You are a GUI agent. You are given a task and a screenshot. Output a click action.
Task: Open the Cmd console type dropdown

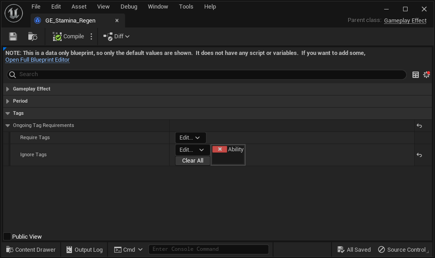pyautogui.click(x=128, y=249)
